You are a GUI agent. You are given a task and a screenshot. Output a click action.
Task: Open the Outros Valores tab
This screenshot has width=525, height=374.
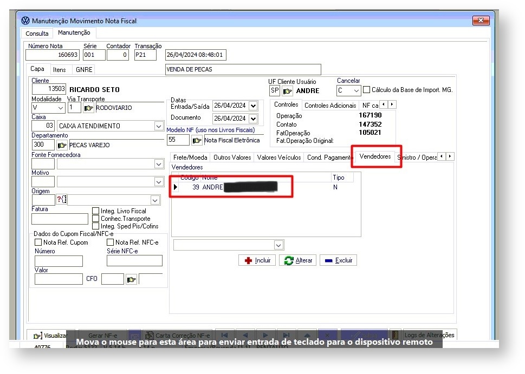coord(232,157)
